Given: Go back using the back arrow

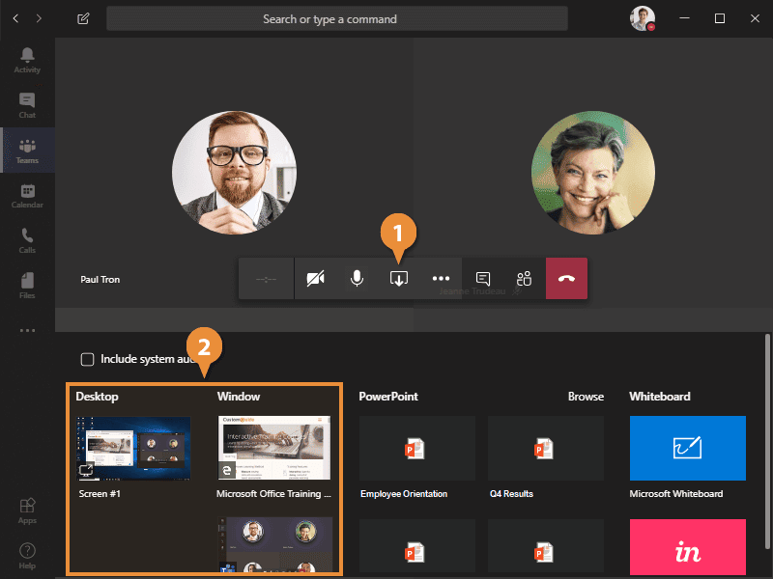Looking at the screenshot, I should point(15,18).
